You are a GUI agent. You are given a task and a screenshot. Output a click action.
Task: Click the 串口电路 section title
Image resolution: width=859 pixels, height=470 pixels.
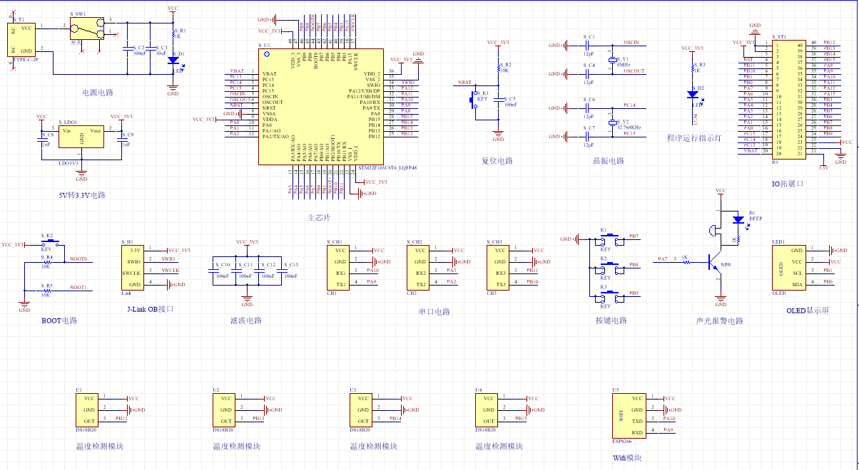coord(434,312)
